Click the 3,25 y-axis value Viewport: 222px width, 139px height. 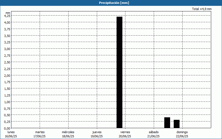[7, 42]
